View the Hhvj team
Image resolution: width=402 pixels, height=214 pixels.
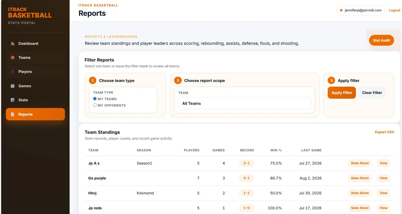[384, 193]
